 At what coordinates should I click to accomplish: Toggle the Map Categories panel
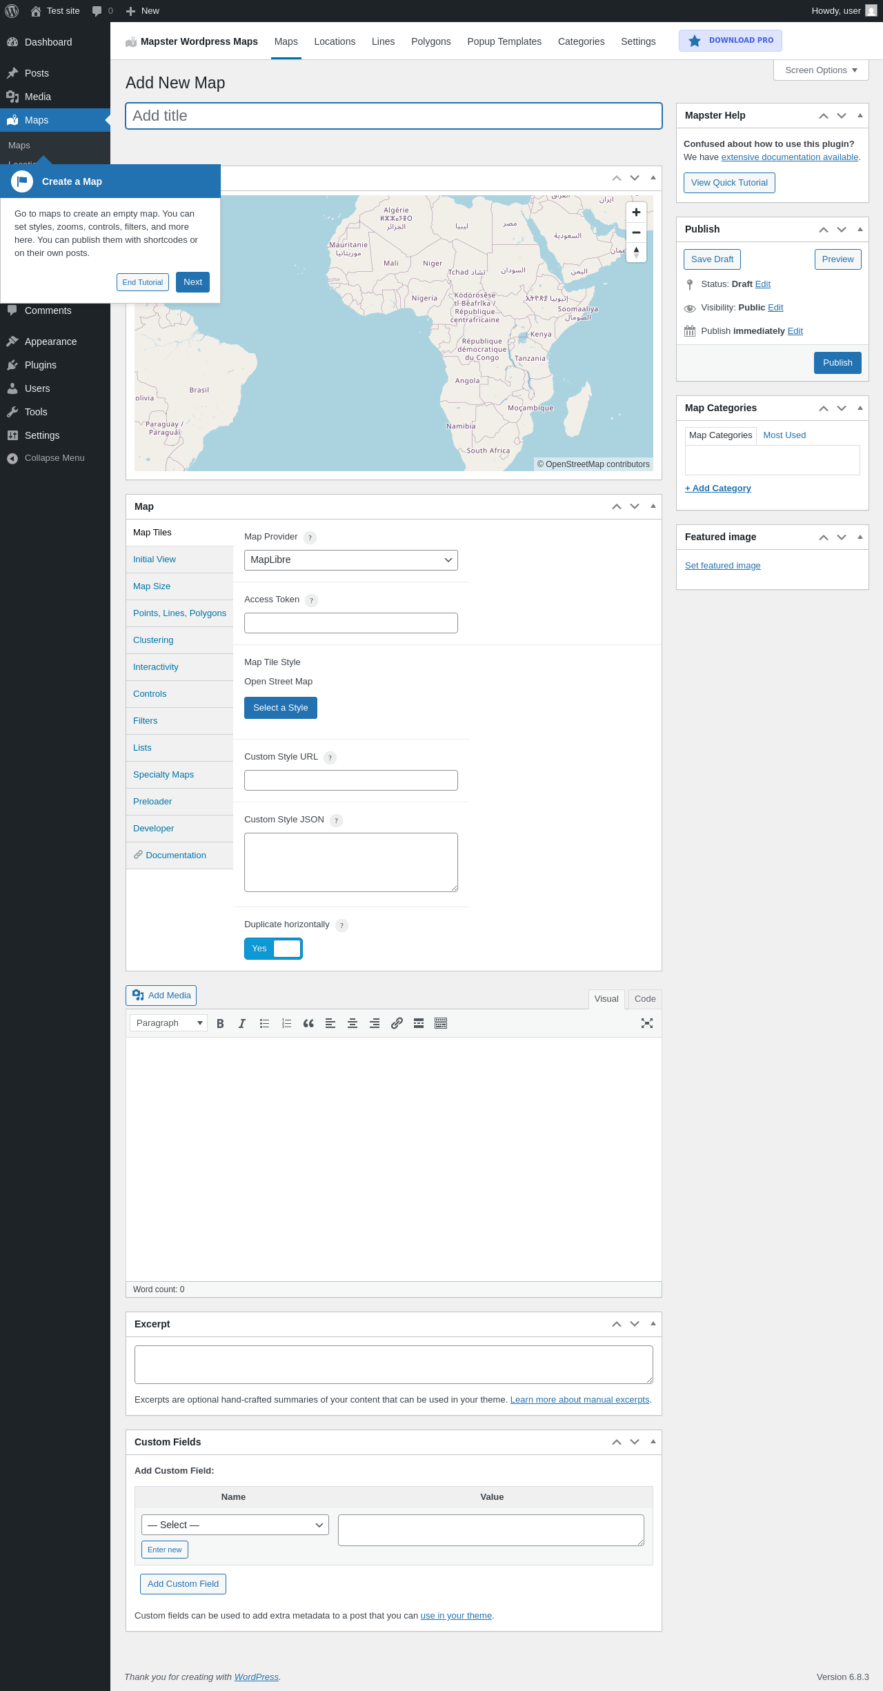860,408
